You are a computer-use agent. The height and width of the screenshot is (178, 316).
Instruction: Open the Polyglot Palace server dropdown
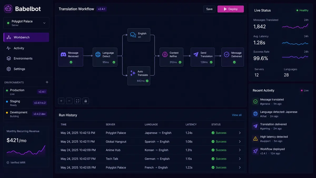pos(26,23)
